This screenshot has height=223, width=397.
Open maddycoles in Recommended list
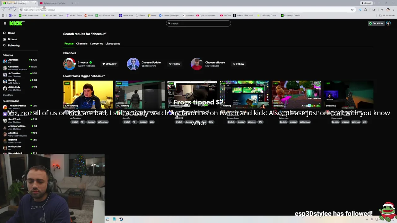click(x=20, y=148)
